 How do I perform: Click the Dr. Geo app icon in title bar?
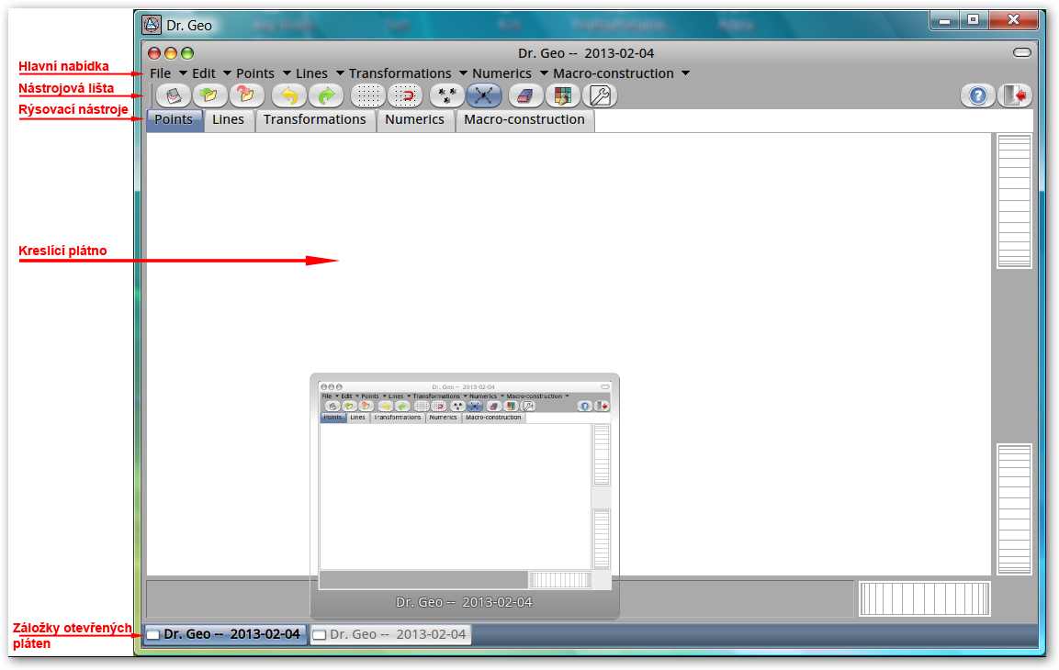(152, 25)
